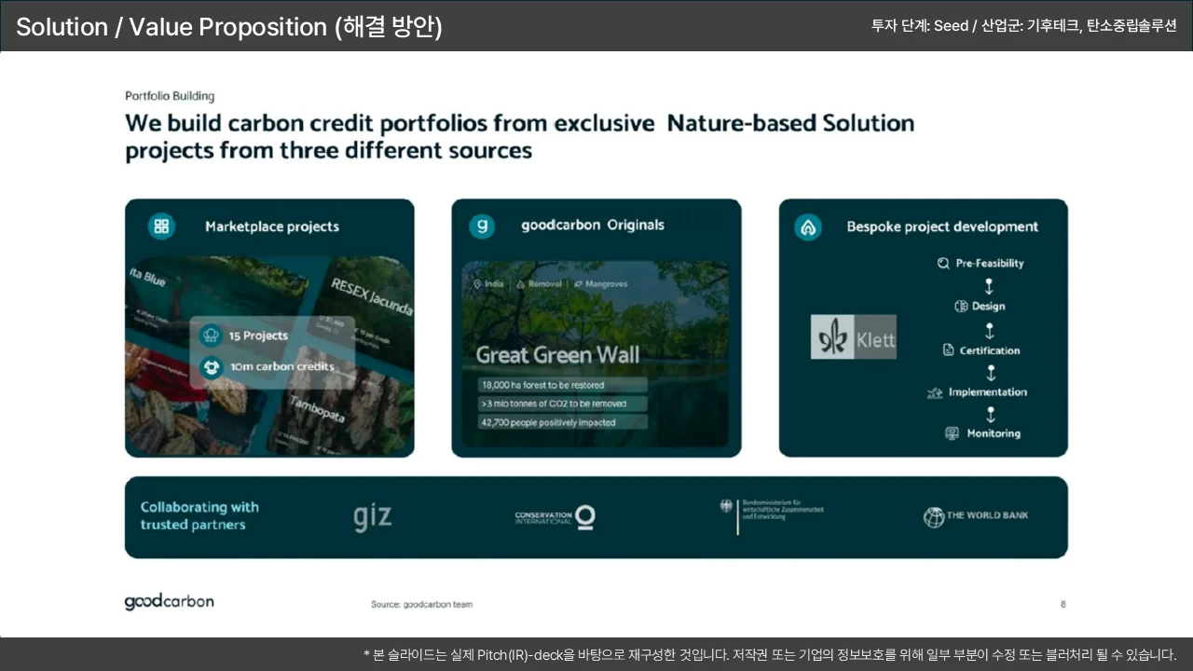Click the Design step icon
Screen dimensions: 1193x671
click(x=960, y=307)
